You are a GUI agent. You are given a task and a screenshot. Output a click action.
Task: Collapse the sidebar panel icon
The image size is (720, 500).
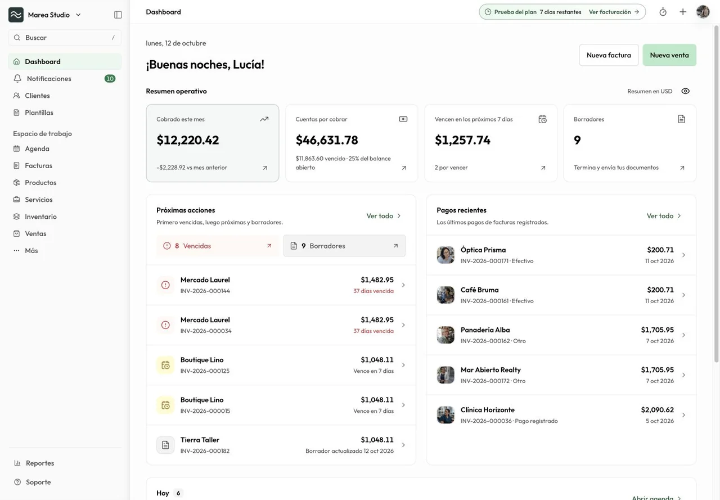click(118, 15)
